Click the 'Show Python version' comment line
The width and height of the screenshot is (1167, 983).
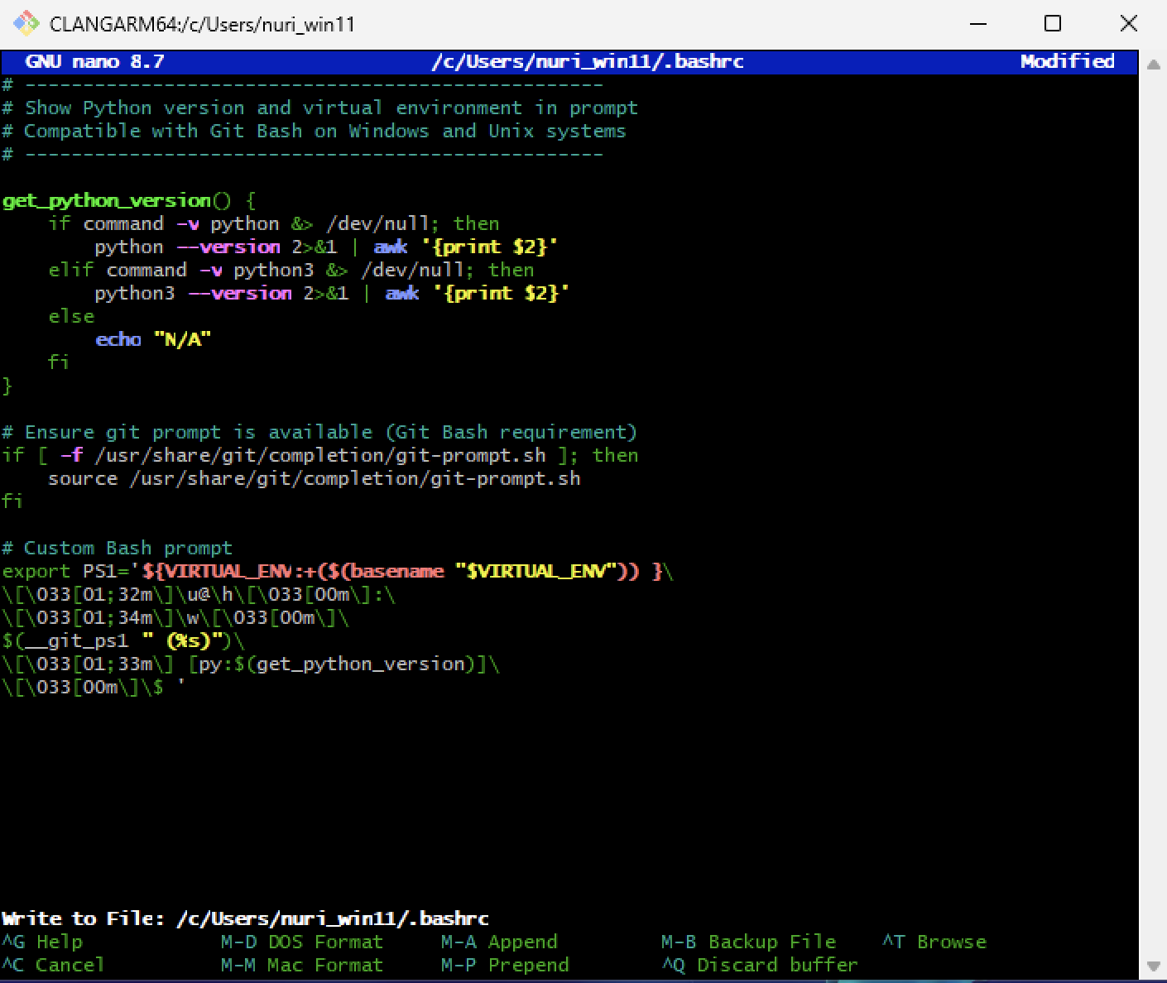[x=319, y=108]
